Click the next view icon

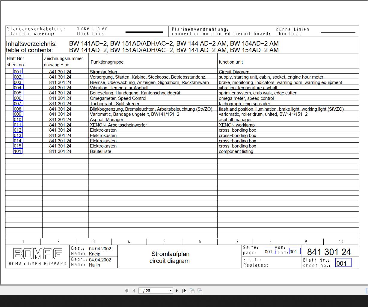200,291
